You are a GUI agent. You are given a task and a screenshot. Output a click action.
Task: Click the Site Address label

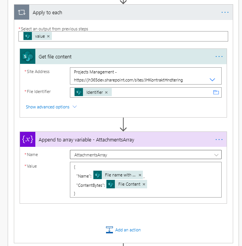(38, 71)
